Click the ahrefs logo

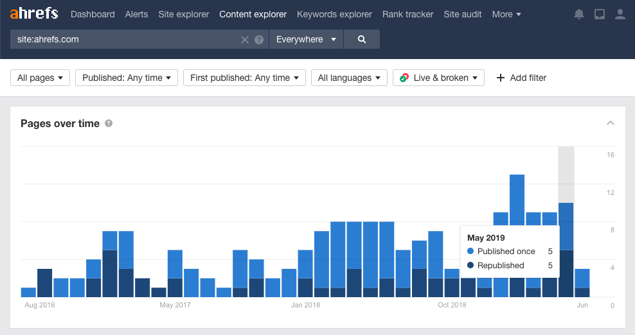[x=34, y=13]
